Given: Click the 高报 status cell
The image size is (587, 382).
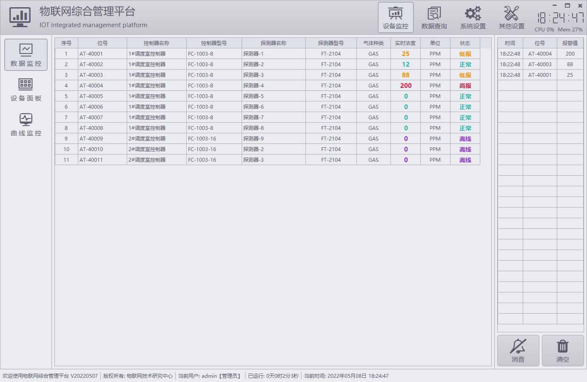Looking at the screenshot, I should pos(465,86).
